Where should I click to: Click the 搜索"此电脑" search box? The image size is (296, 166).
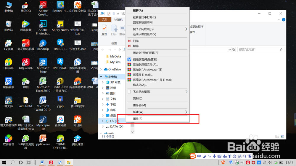(x=261, y=50)
